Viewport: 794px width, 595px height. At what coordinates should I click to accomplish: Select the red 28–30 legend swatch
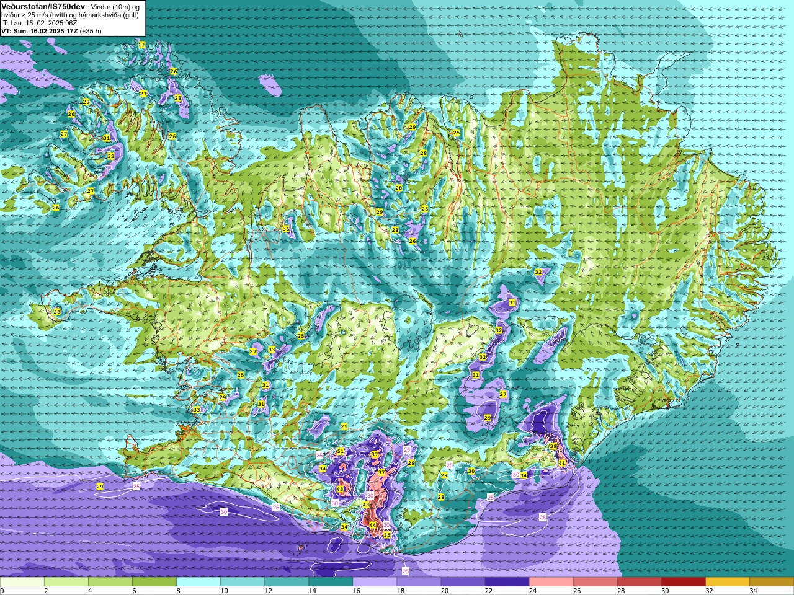pyautogui.click(x=639, y=582)
